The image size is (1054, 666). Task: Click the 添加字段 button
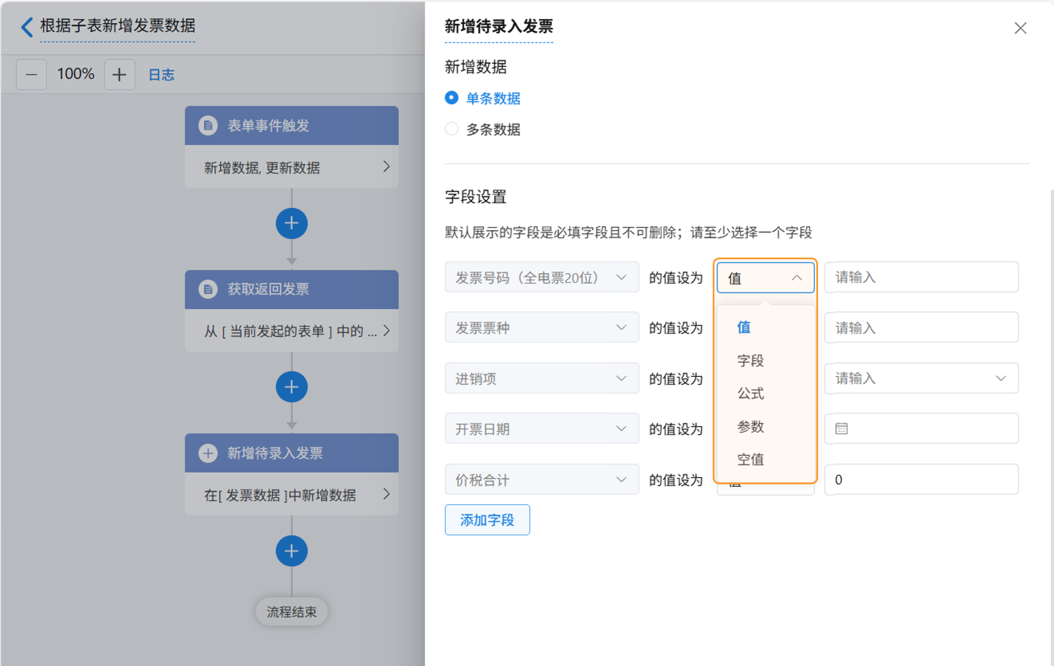click(487, 520)
